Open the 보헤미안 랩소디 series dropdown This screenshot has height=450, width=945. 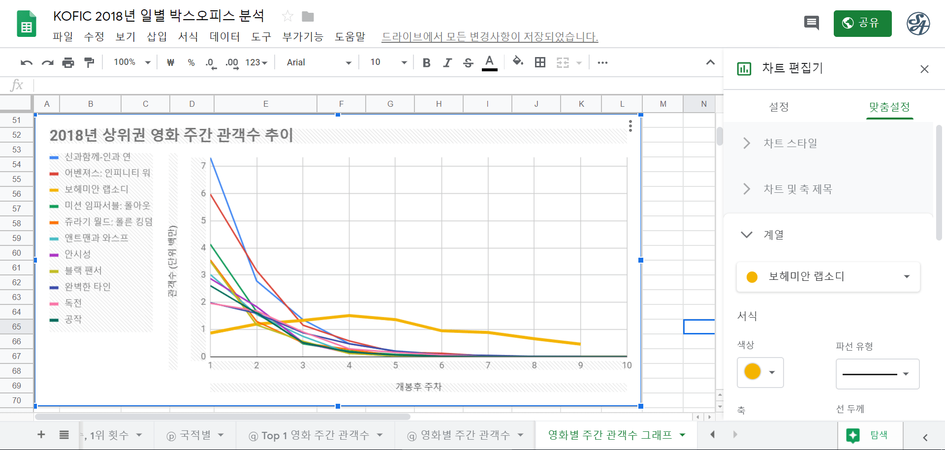[828, 276]
